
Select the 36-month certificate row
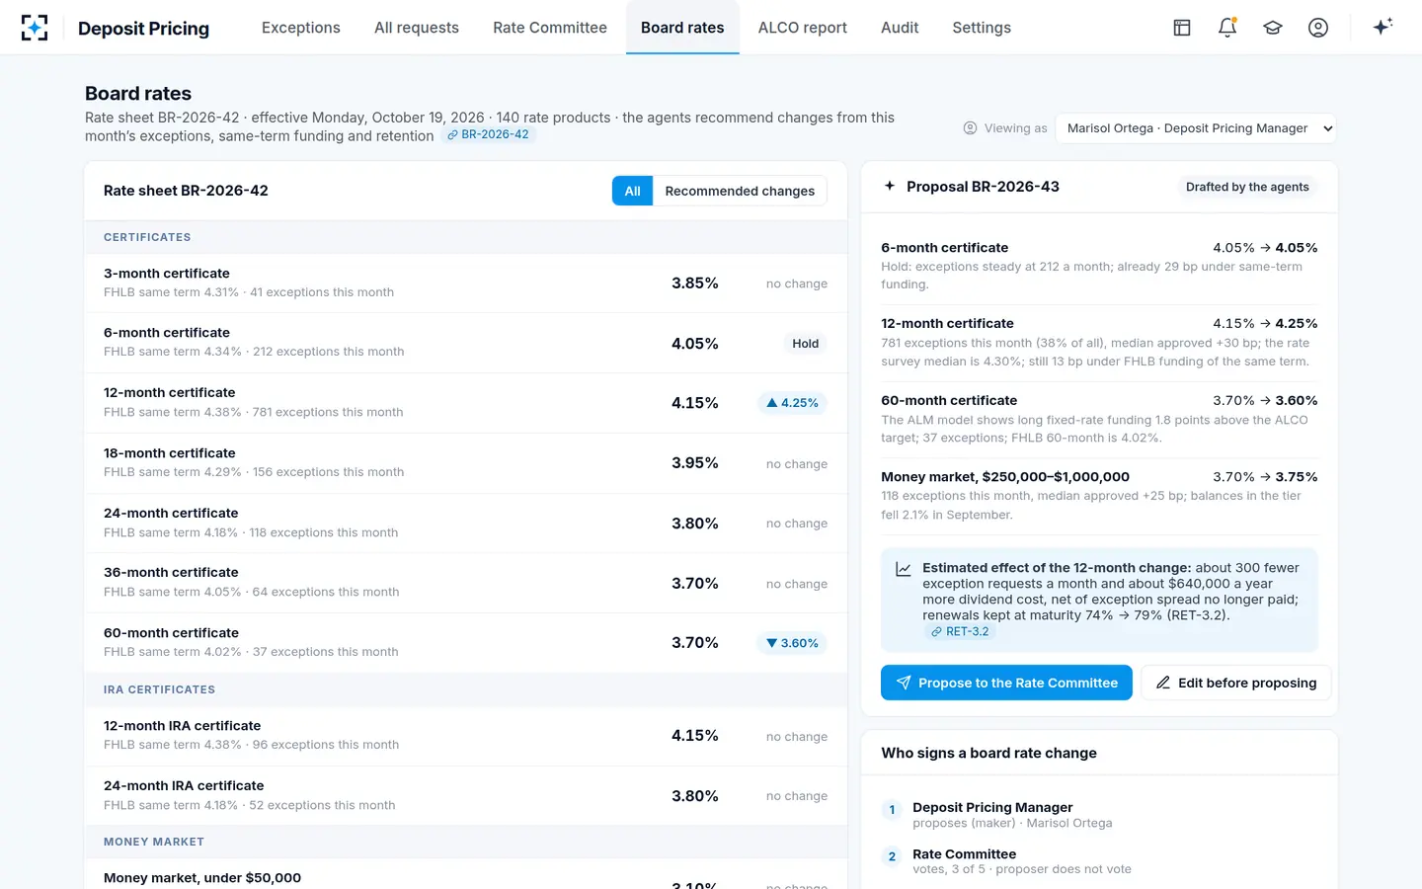pyautogui.click(x=466, y=583)
